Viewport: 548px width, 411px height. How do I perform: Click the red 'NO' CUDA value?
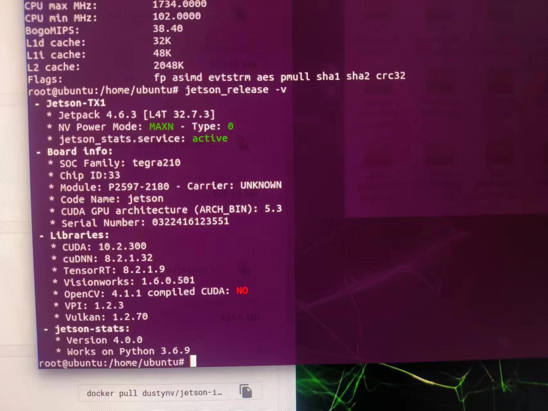tap(242, 291)
